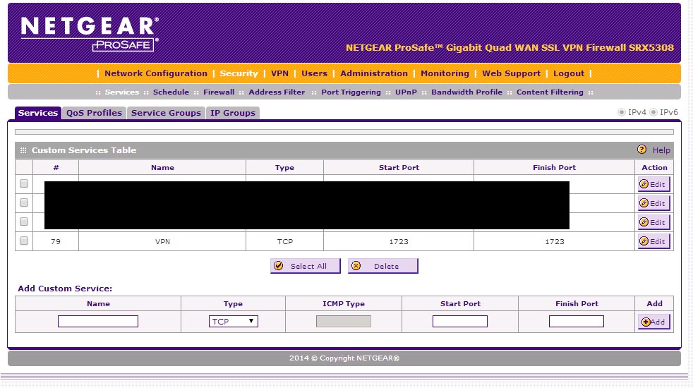Image resolution: width=693 pixels, height=388 pixels.
Task: Click the Delete button
Action: tap(382, 266)
